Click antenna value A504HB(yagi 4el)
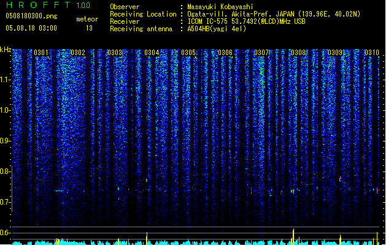Screen dimensions: 386x245 tap(217, 29)
